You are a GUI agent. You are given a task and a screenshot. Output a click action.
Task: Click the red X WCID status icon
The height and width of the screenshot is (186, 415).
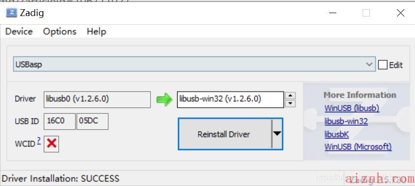51,144
